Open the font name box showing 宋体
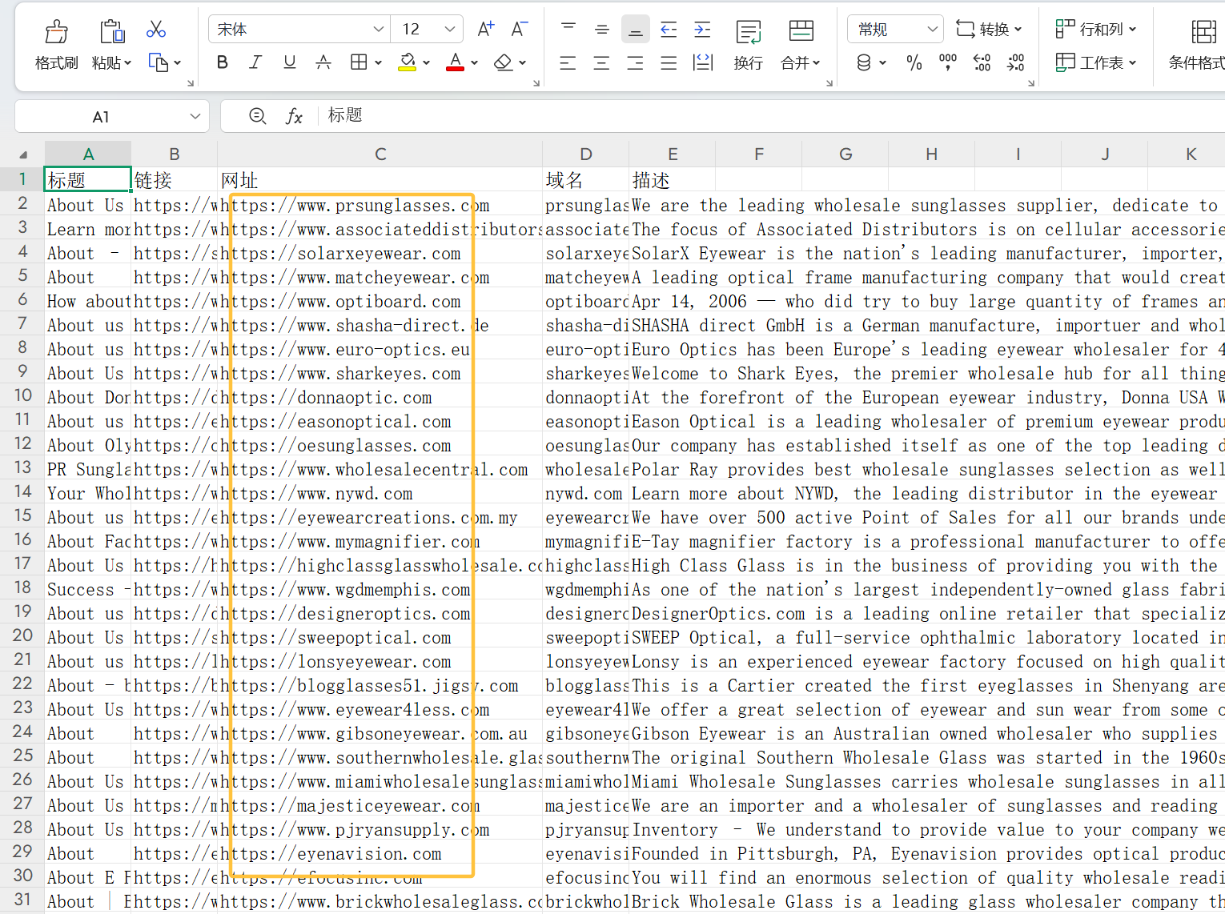Image resolution: width=1225 pixels, height=914 pixels. click(299, 30)
